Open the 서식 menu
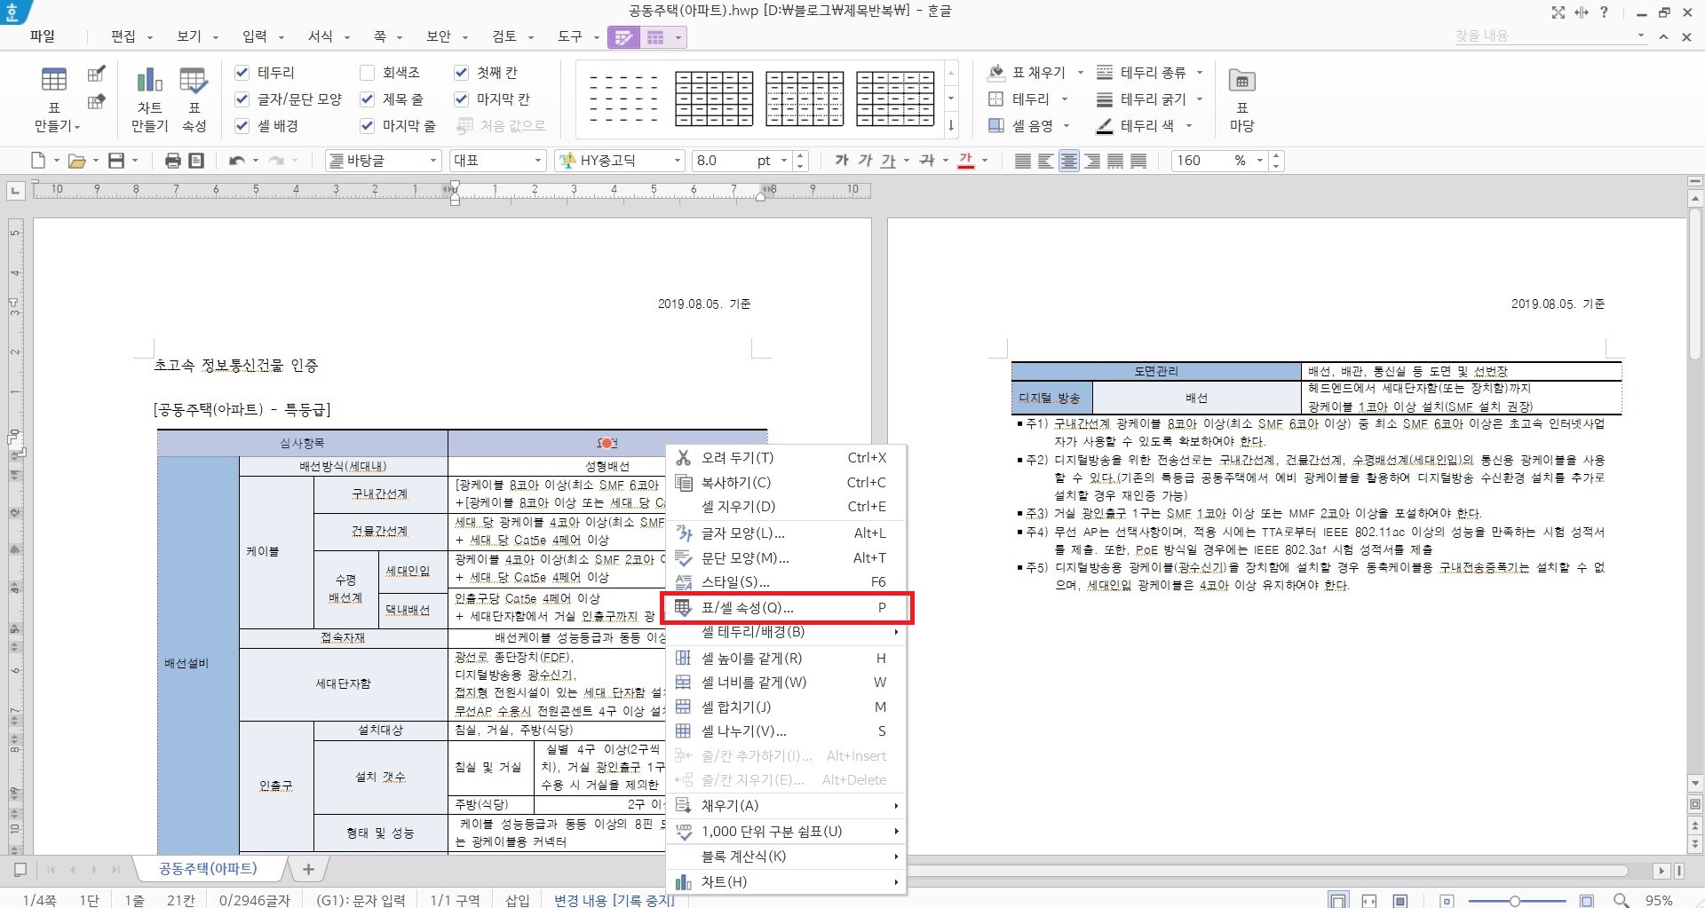The image size is (1705, 908). 321,36
